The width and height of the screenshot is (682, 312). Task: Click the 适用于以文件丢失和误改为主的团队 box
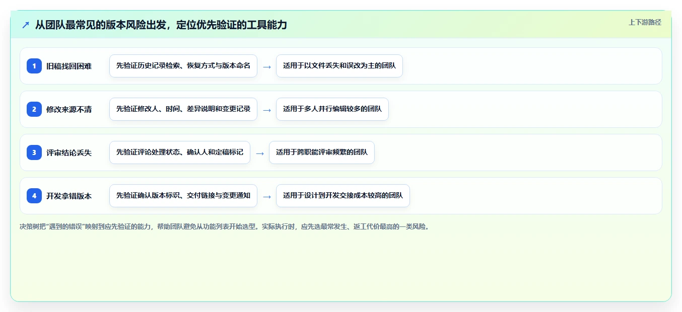click(339, 66)
